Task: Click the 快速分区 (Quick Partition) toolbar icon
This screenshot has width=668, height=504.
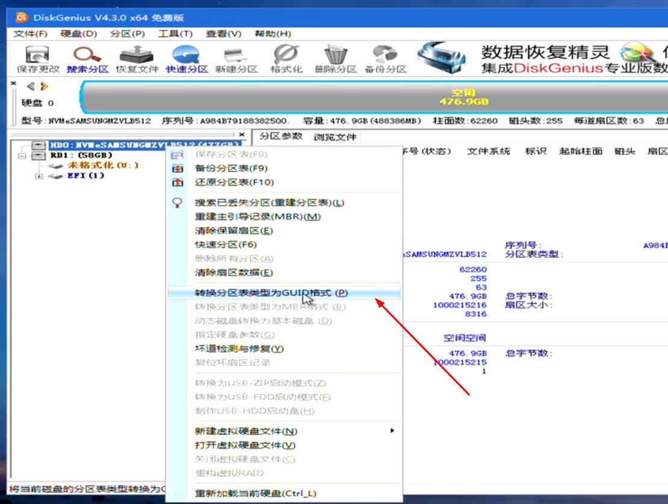Action: pyautogui.click(x=187, y=55)
